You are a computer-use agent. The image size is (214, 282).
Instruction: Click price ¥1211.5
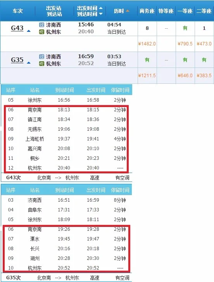(147, 76)
